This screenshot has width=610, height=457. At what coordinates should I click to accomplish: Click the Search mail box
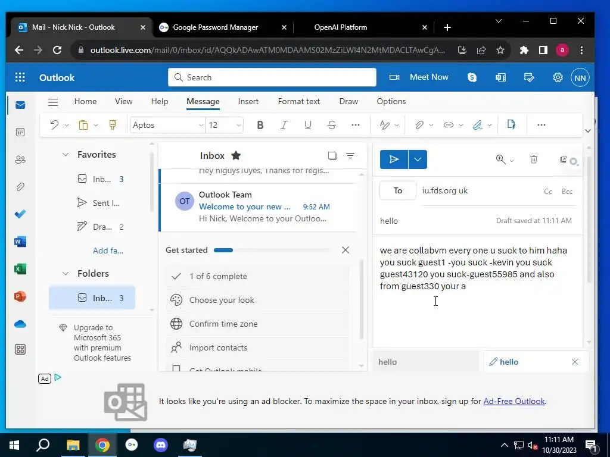(272, 77)
